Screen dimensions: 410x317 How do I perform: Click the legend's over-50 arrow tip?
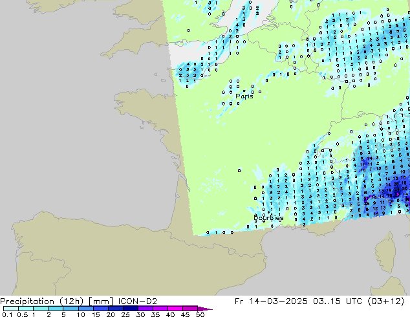(205, 309)
